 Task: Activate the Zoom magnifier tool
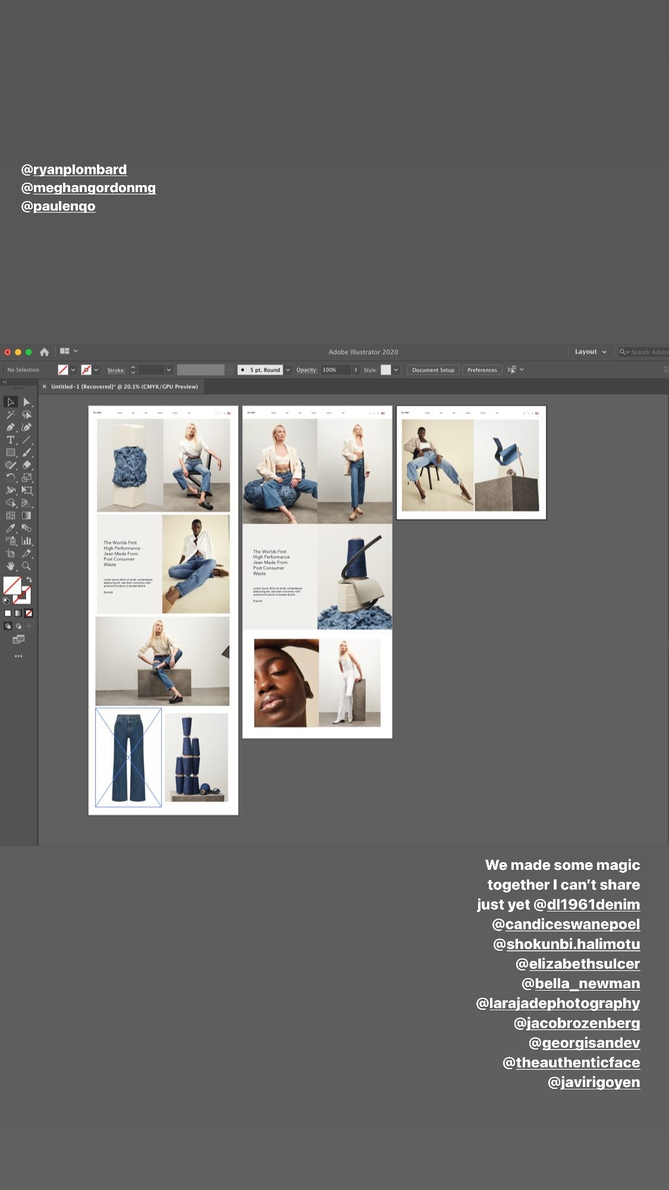click(26, 566)
